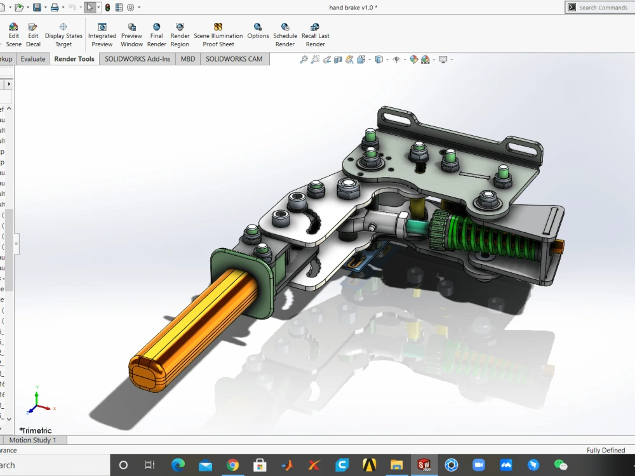This screenshot has width=635, height=476.
Task: Open the MBD tab
Action: click(x=187, y=58)
